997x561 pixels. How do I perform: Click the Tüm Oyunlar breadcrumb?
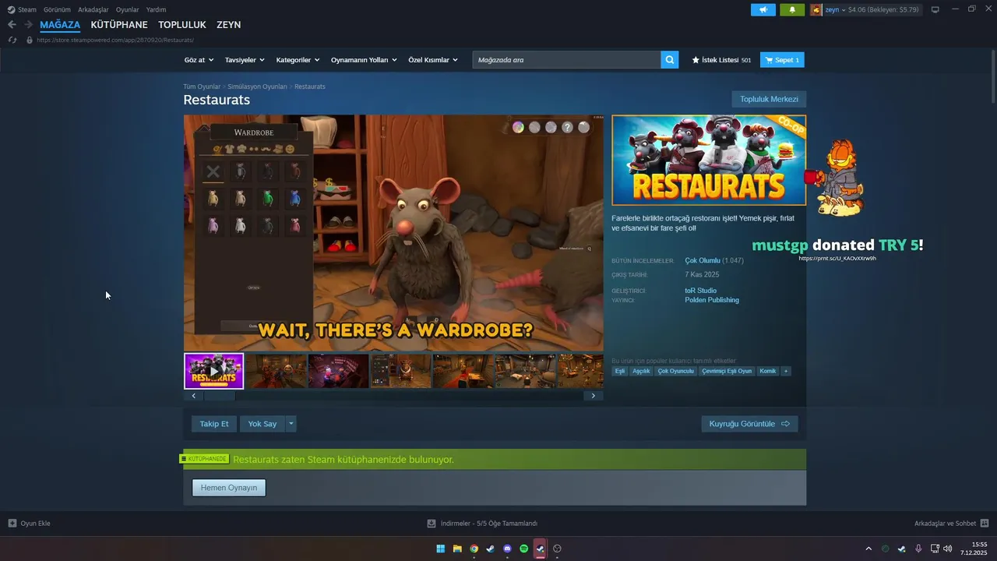point(202,86)
